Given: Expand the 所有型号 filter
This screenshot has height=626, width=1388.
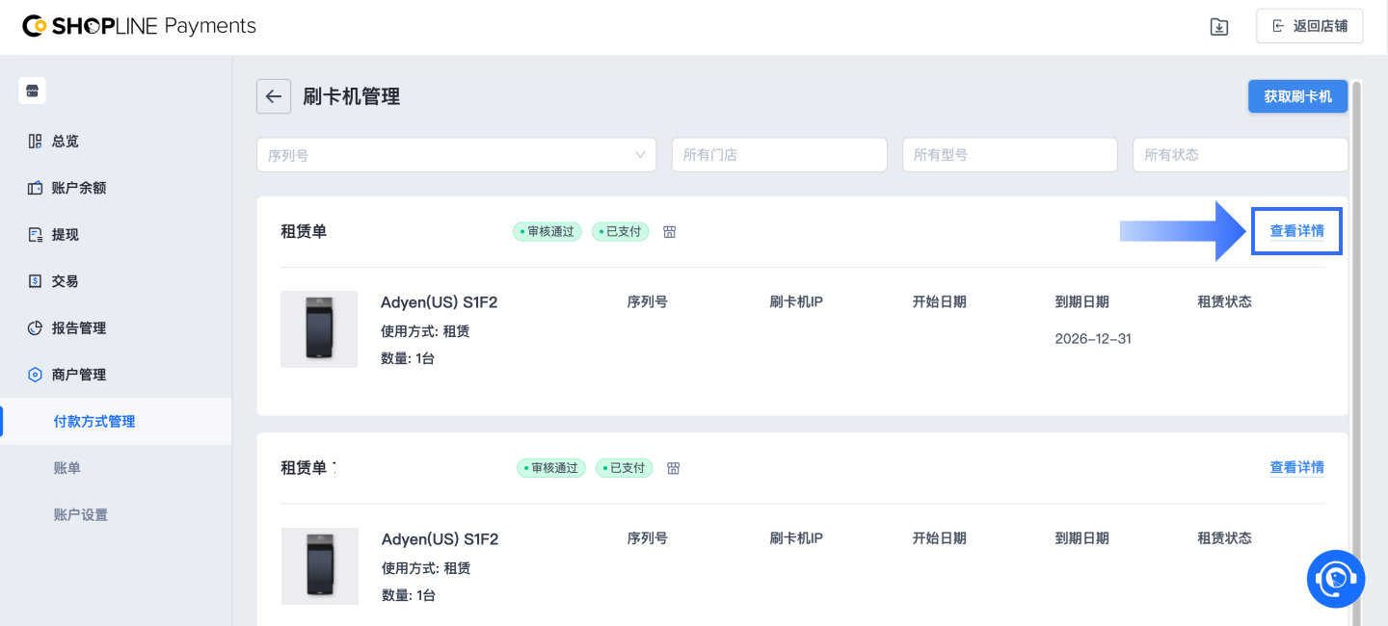Looking at the screenshot, I should [x=1009, y=155].
